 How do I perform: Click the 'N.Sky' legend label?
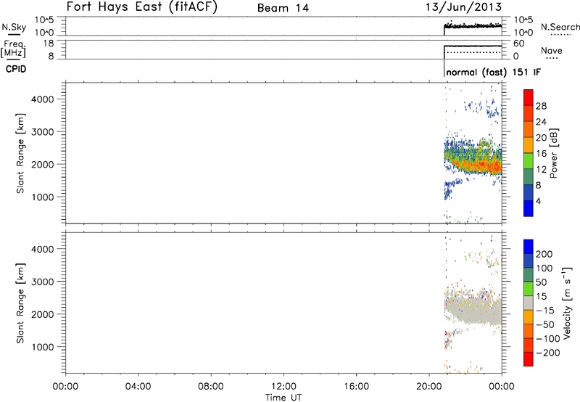point(14,27)
